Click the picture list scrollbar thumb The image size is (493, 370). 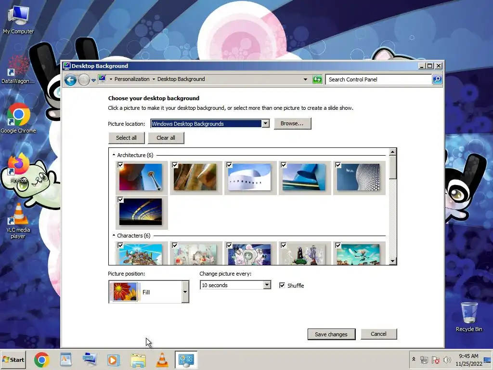click(x=392, y=167)
